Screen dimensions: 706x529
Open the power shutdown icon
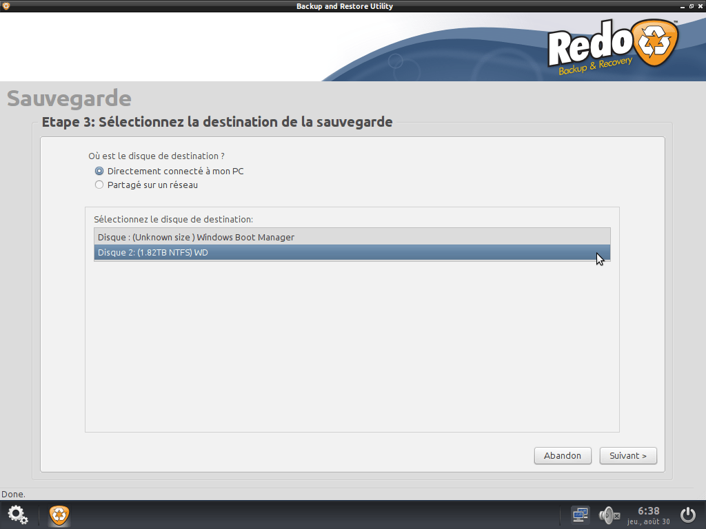pyautogui.click(x=688, y=515)
